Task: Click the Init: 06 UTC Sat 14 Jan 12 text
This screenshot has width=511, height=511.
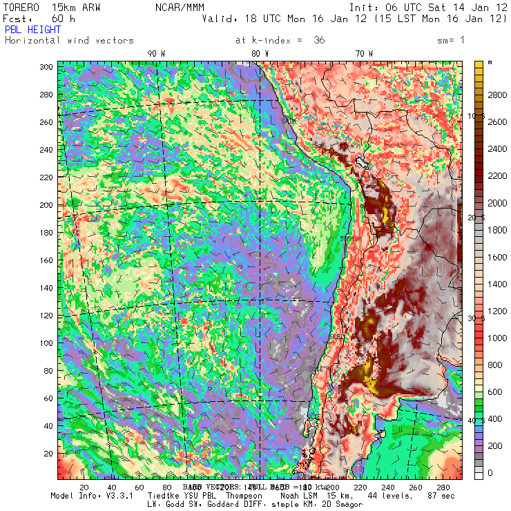Action: point(428,8)
